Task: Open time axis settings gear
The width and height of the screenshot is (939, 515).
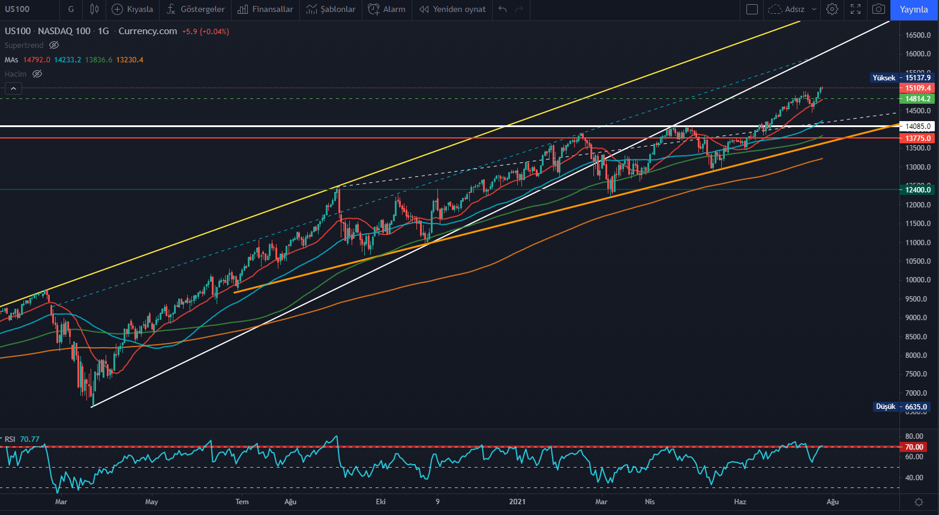Action: point(919,502)
